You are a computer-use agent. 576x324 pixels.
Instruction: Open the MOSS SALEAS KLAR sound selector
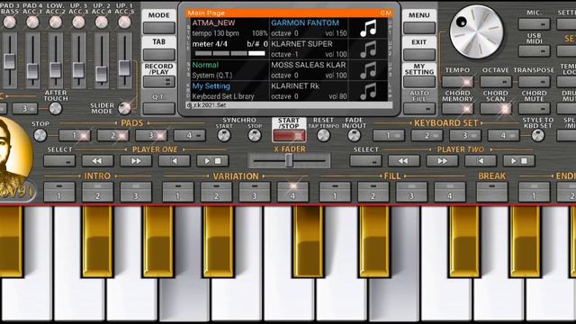pos(309,70)
